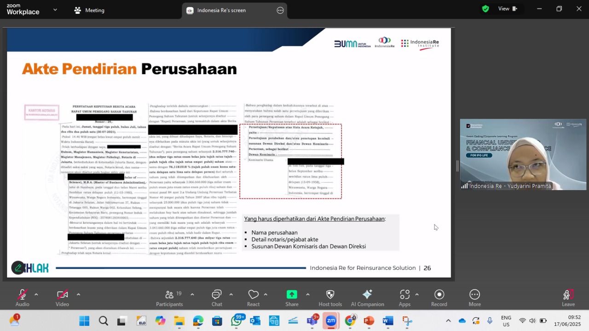
Task: Open Host tools shield icon
Action: [330, 295]
